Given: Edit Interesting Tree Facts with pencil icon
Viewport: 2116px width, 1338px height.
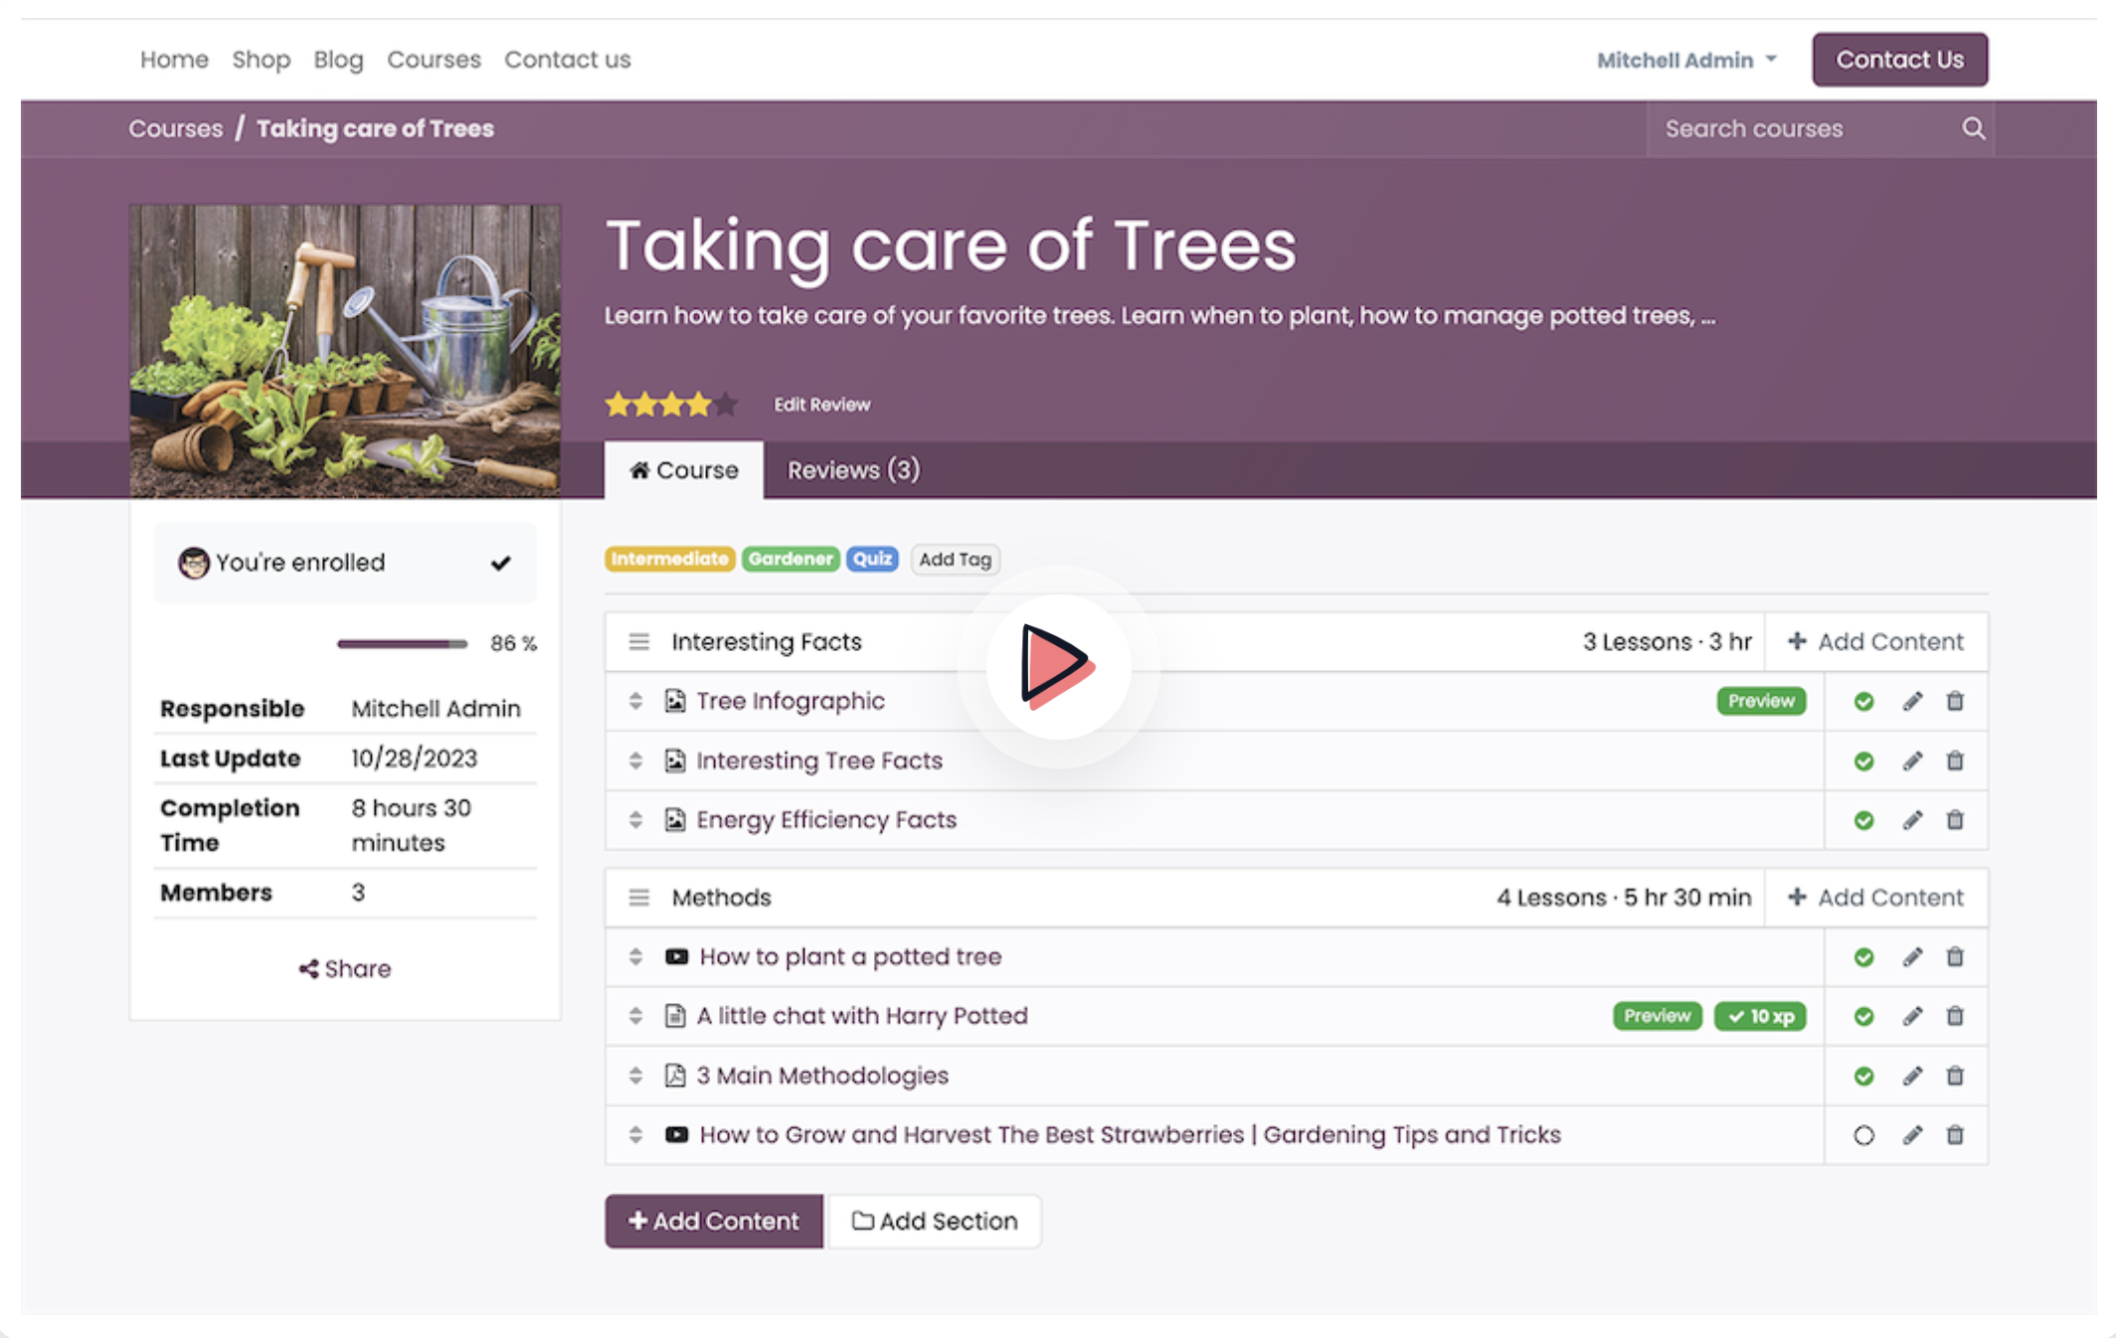Looking at the screenshot, I should point(1912,761).
